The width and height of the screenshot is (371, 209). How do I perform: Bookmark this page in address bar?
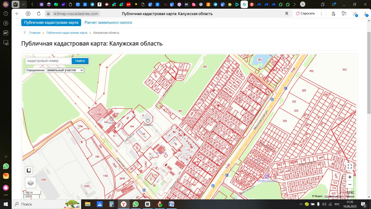pyautogui.click(x=287, y=14)
